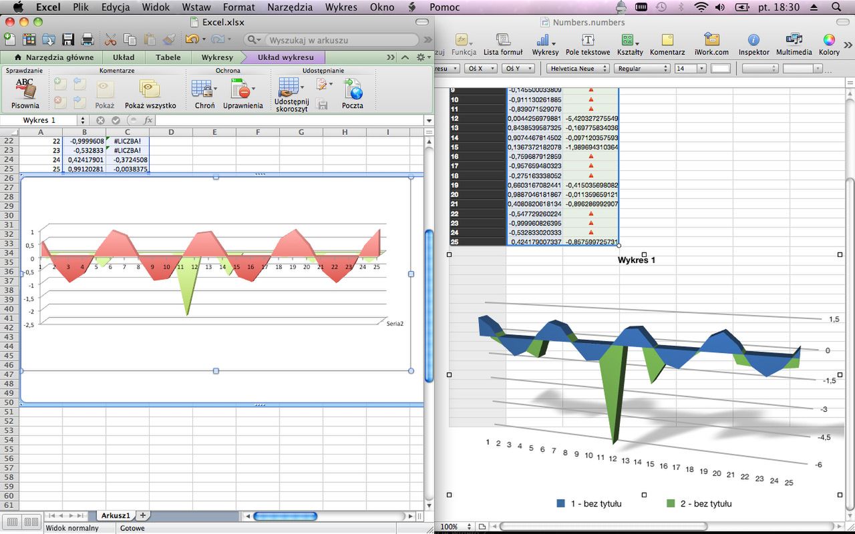Switch to the Układ ribbon tab
Viewport: 855px width, 534px height.
124,57
